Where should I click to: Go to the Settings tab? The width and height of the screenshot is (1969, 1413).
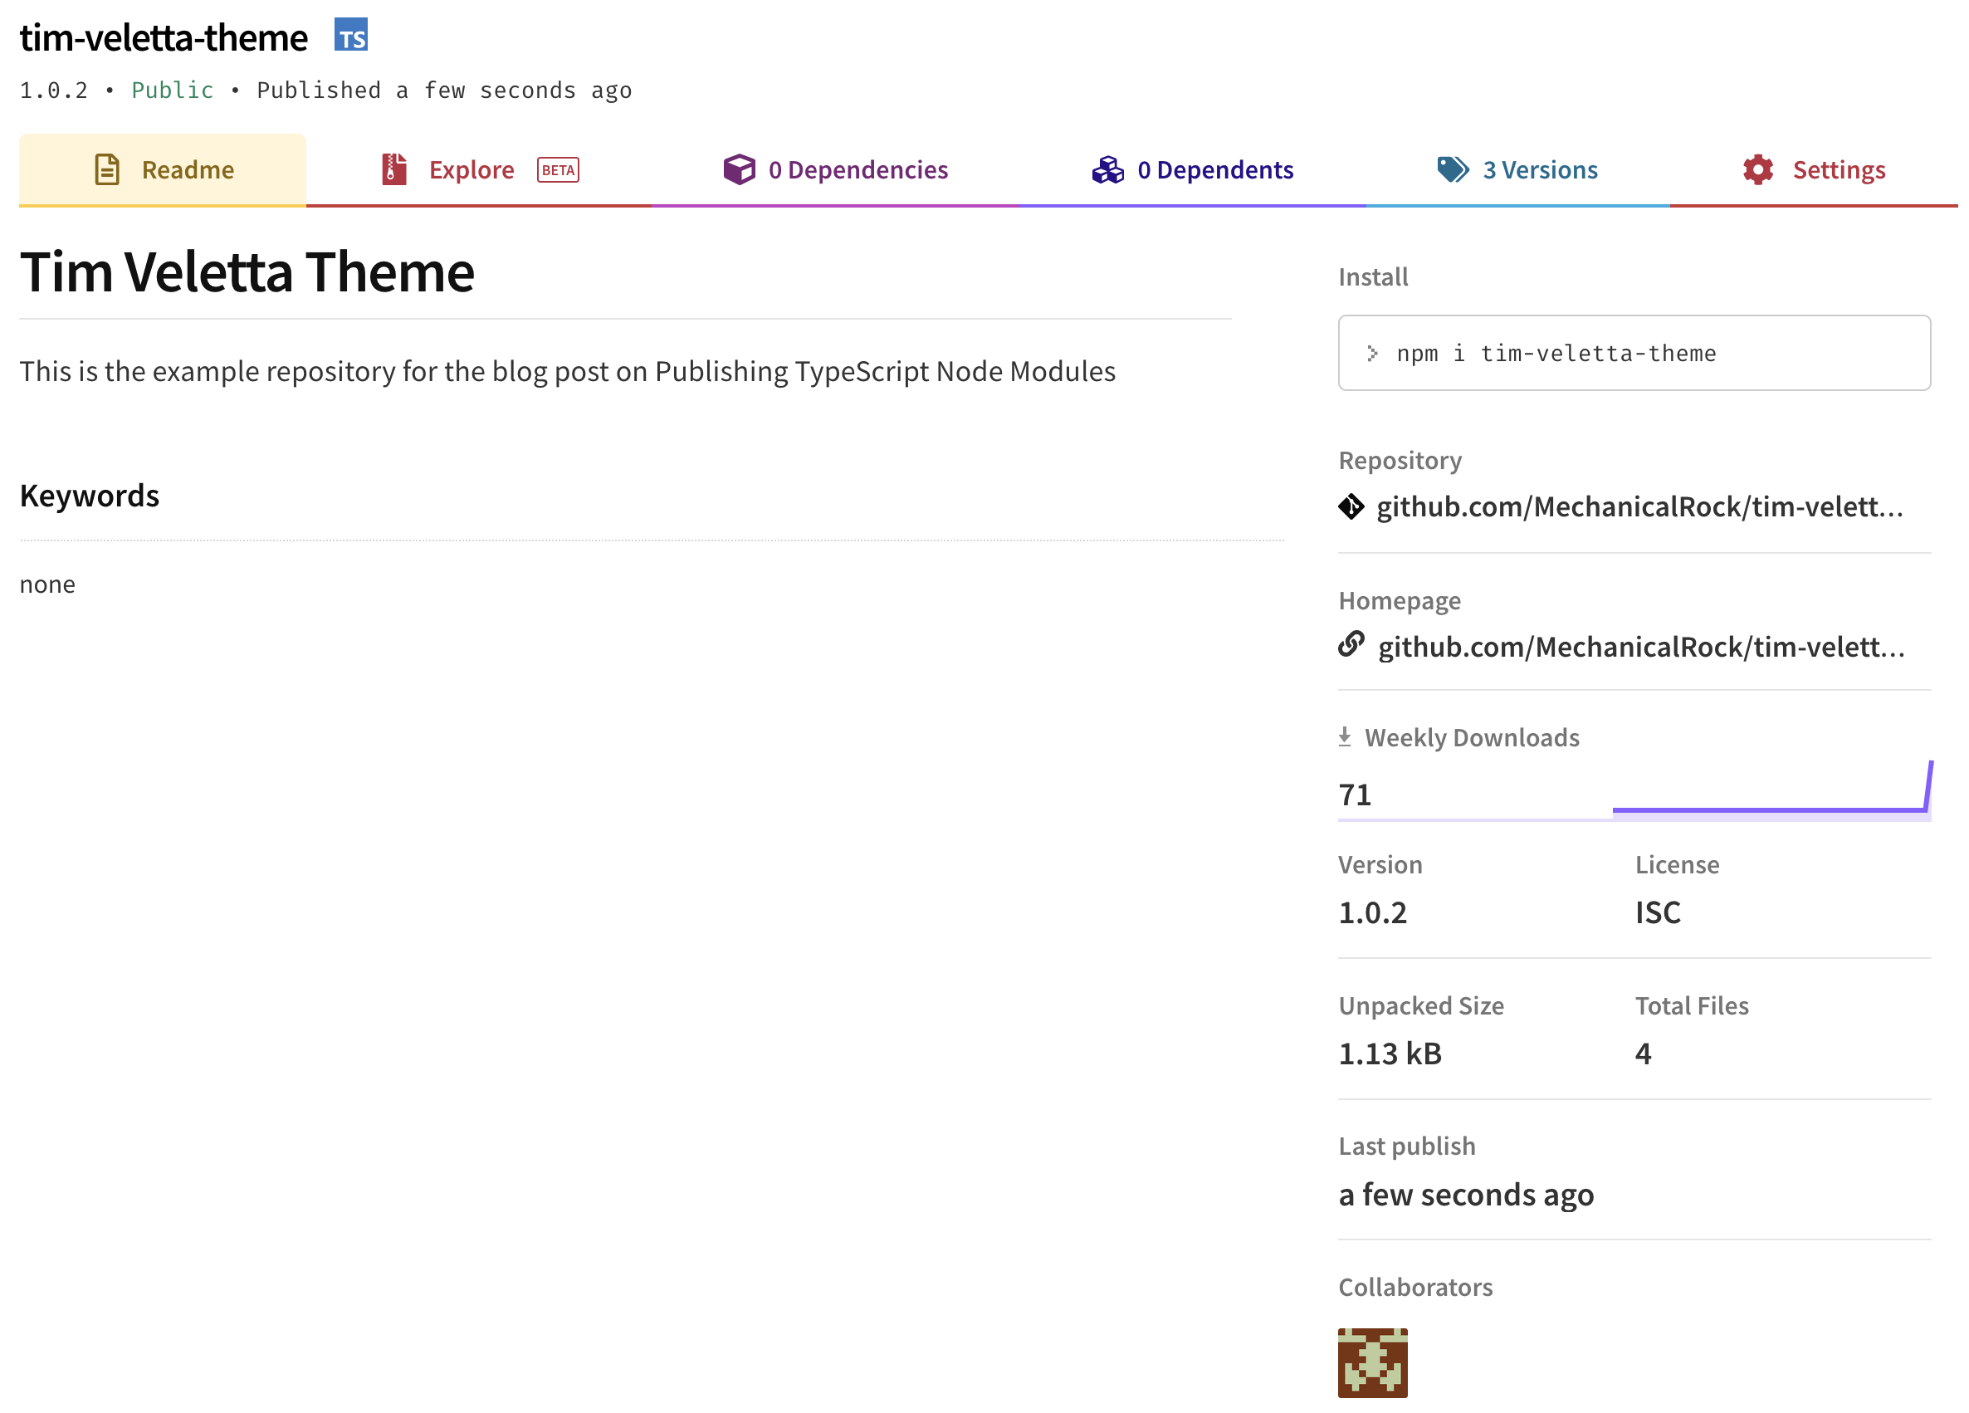tap(1814, 170)
